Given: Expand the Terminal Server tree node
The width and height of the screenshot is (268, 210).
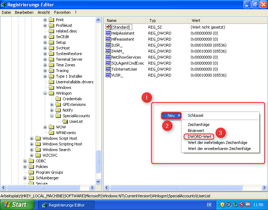Looking at the screenshot, I should (x=45, y=59).
